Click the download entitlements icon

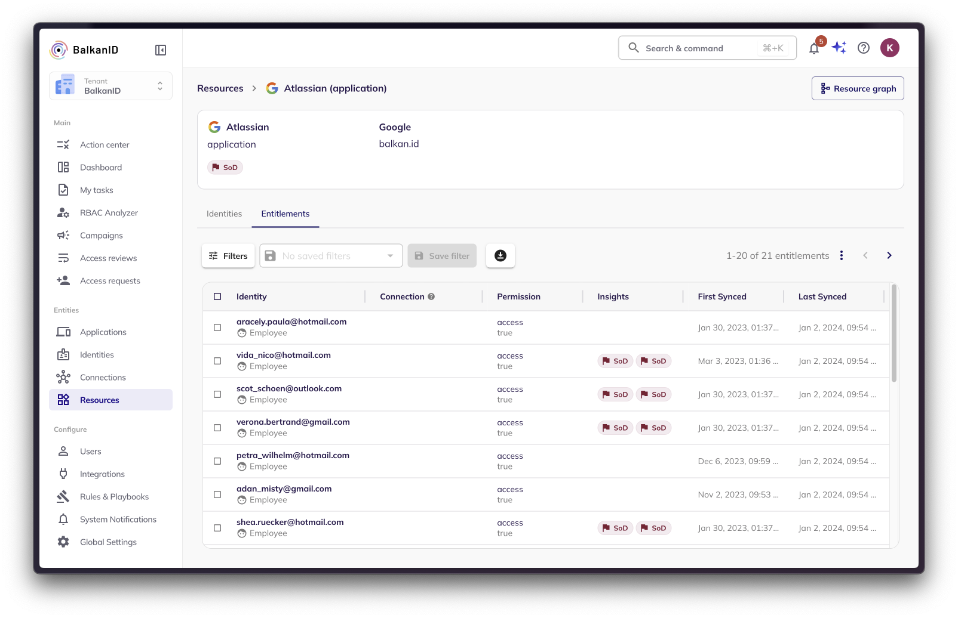click(x=501, y=256)
